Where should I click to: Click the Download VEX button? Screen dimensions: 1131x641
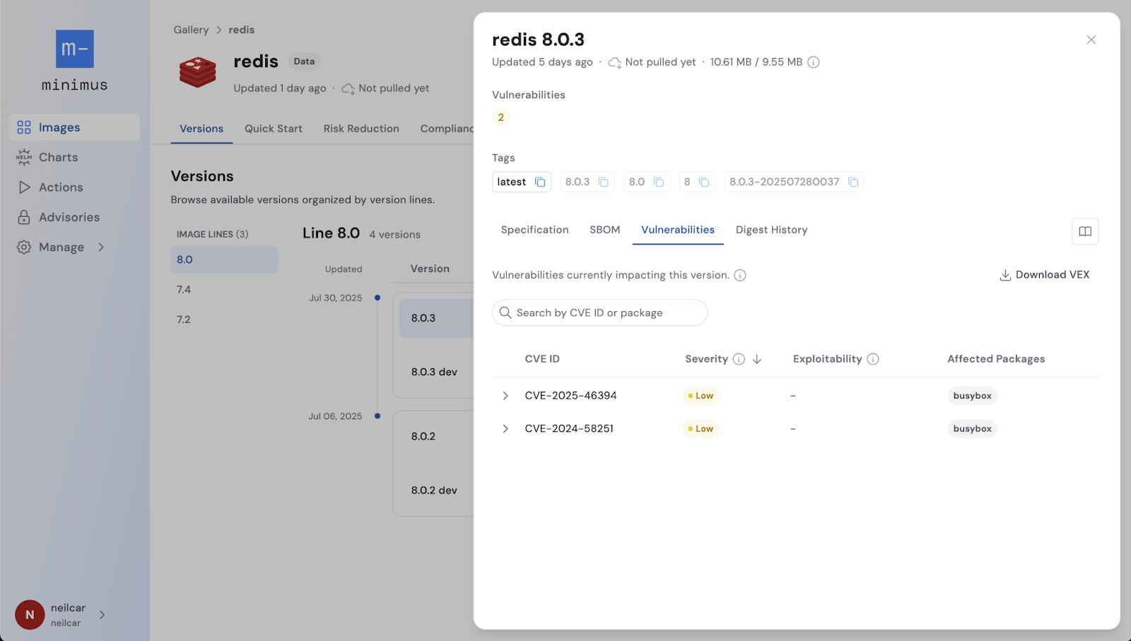(1044, 275)
